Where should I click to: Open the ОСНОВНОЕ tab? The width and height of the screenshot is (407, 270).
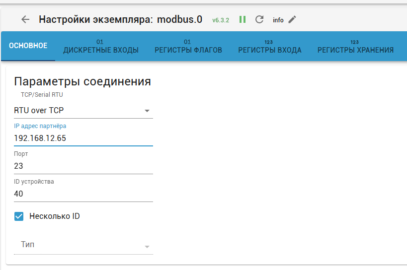pyautogui.click(x=28, y=46)
